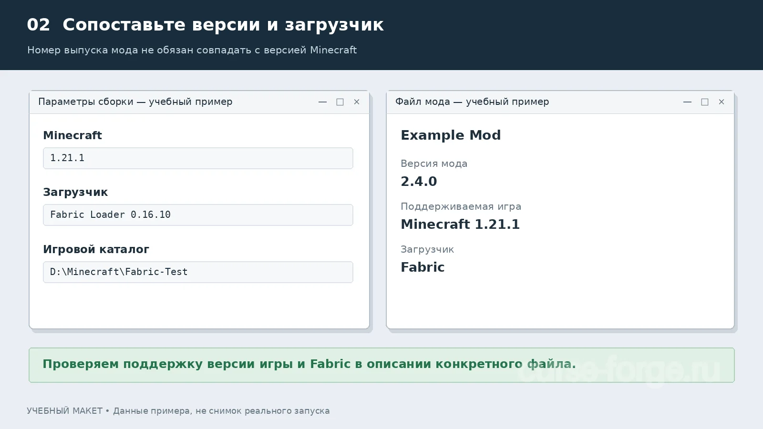Image resolution: width=763 pixels, height=429 pixels.
Task: Click the green Проверяем поддержку note
Action: click(x=381, y=365)
